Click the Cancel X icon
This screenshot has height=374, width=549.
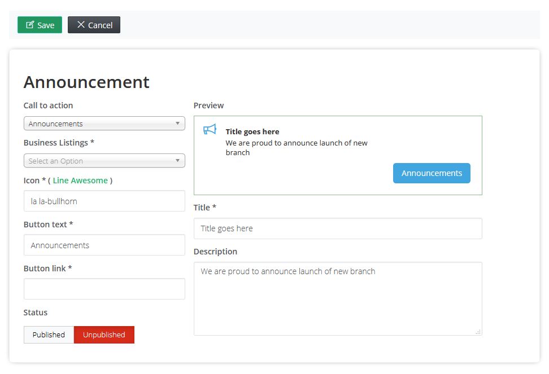[81, 24]
